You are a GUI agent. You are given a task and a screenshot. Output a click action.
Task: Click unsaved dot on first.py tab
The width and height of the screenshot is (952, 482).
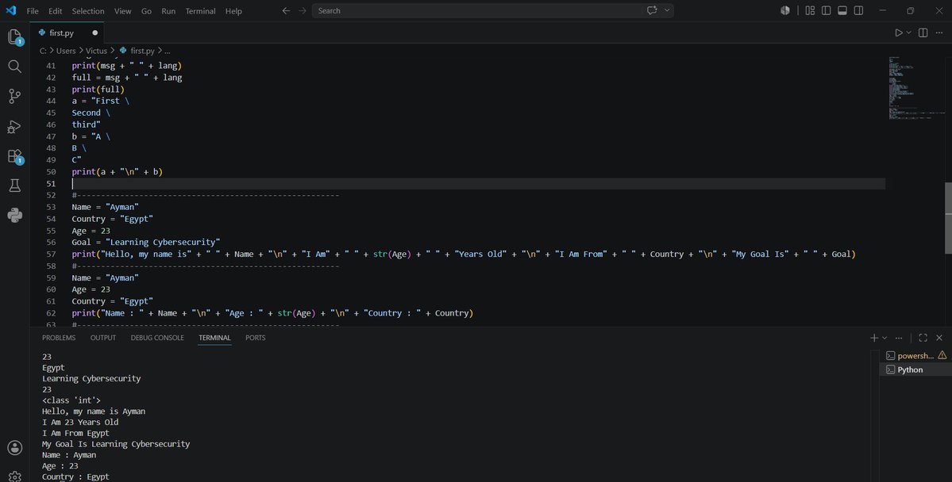tap(94, 33)
